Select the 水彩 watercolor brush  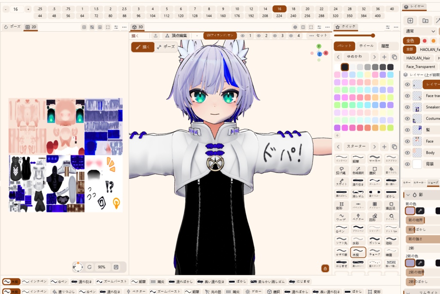tap(358, 240)
